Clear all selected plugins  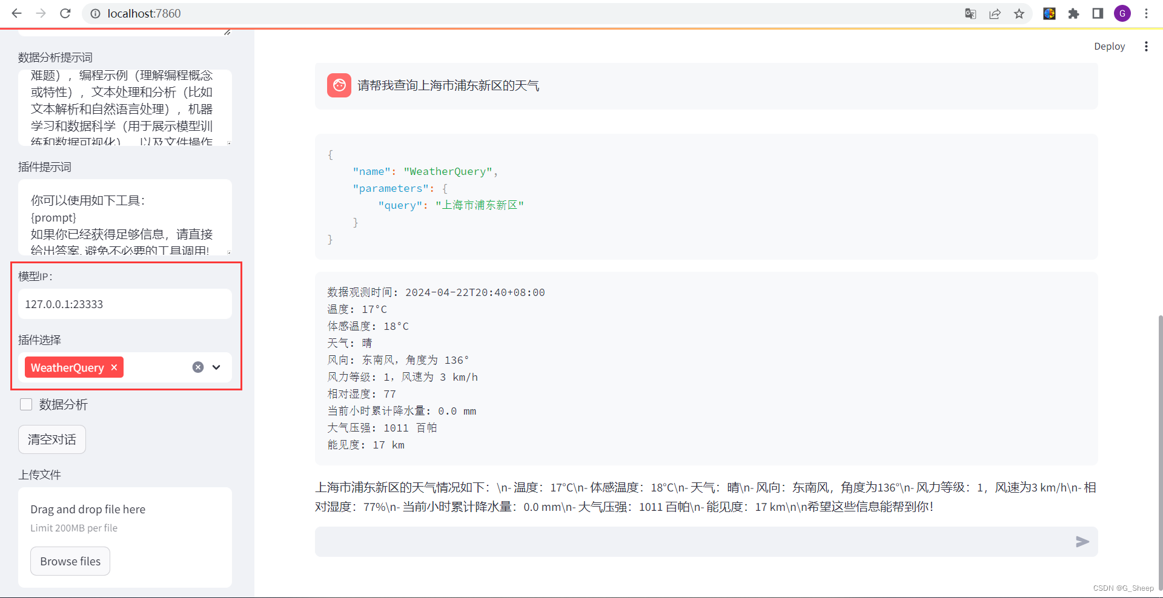coord(198,367)
